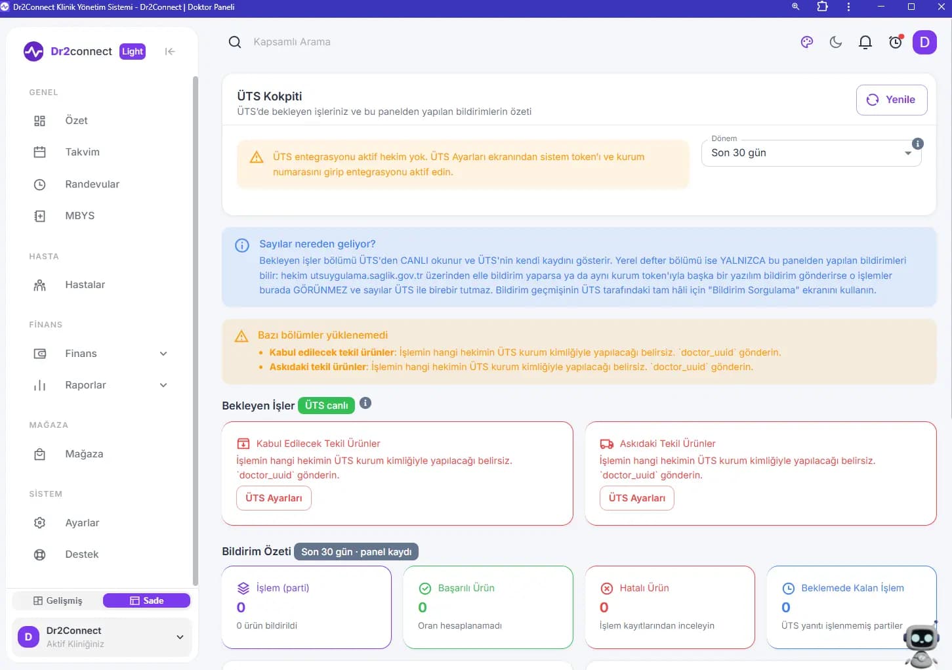Click the Light plan badge

pos(133,51)
